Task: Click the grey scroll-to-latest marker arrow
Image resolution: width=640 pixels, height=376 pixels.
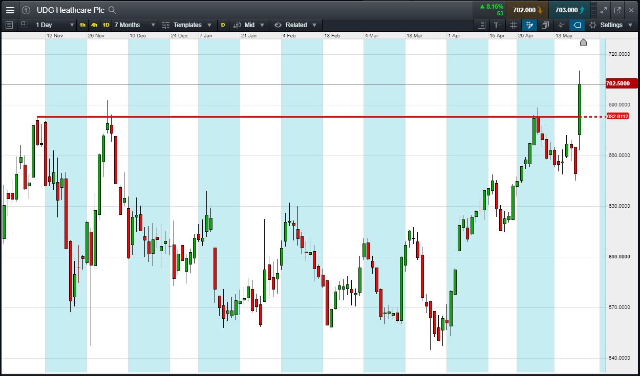Action: [583, 42]
